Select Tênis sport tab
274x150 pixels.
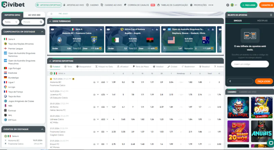coord(68,66)
